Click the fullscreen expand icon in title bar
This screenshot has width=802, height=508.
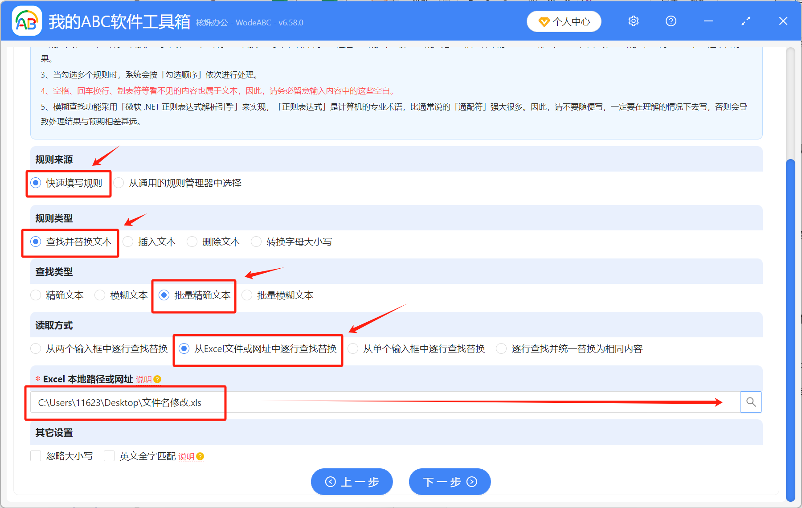745,21
